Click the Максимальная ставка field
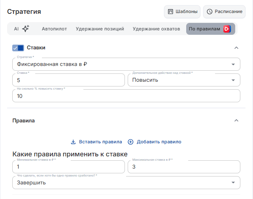This screenshot has width=253, height=199. [x=184, y=167]
